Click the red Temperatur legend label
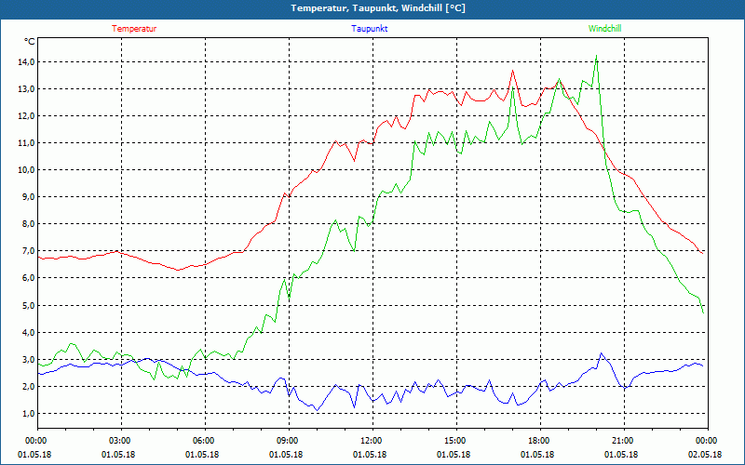 134,29
